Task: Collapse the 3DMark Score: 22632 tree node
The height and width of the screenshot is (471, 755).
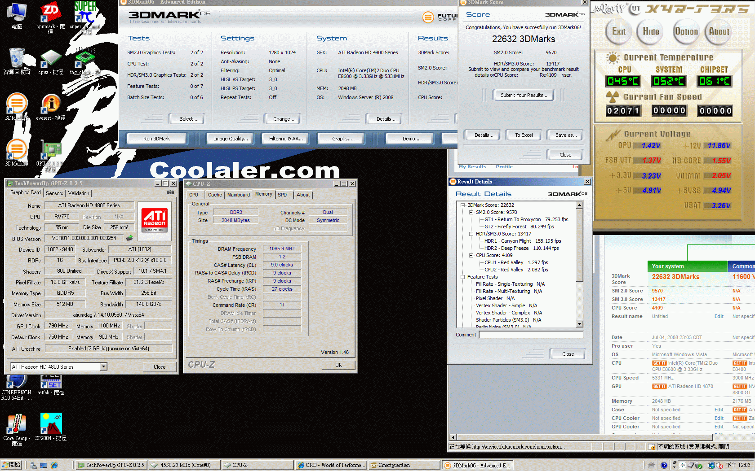Action: 462,205
